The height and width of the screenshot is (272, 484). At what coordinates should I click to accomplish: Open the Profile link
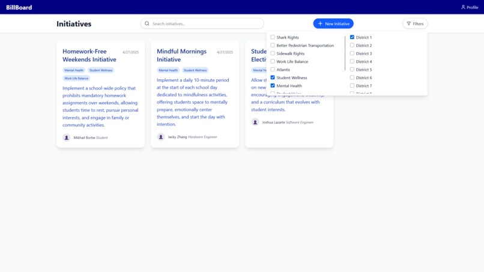pyautogui.click(x=470, y=7)
